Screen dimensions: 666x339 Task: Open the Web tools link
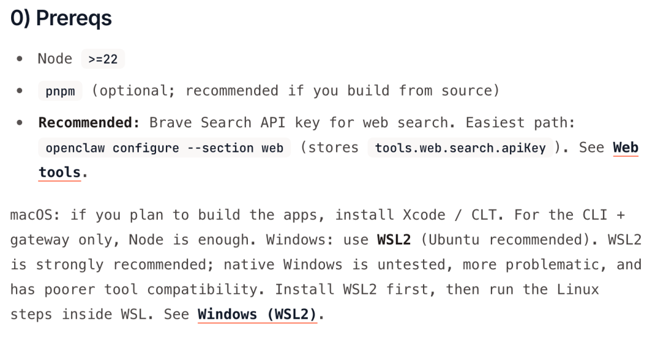tap(625, 148)
